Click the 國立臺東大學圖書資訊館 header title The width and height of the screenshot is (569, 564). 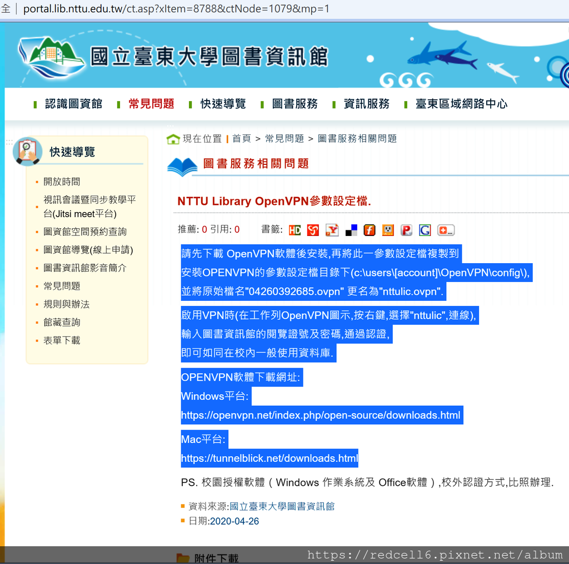click(x=209, y=57)
